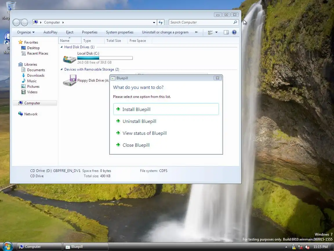Click the Bluepill dialog title icon
334x251 pixels.
[113, 78]
